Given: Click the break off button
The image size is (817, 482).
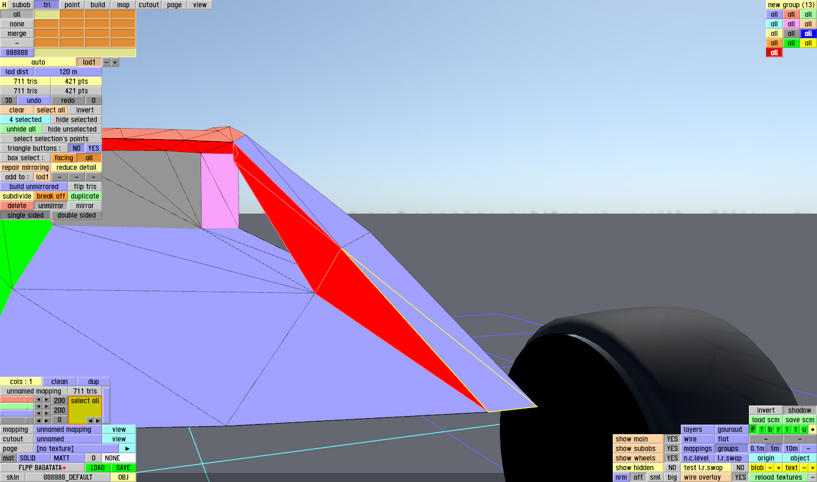Looking at the screenshot, I should click(x=51, y=196).
